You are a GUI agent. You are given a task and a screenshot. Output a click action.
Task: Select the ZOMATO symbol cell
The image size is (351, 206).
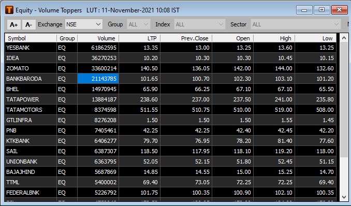[x=31, y=68]
